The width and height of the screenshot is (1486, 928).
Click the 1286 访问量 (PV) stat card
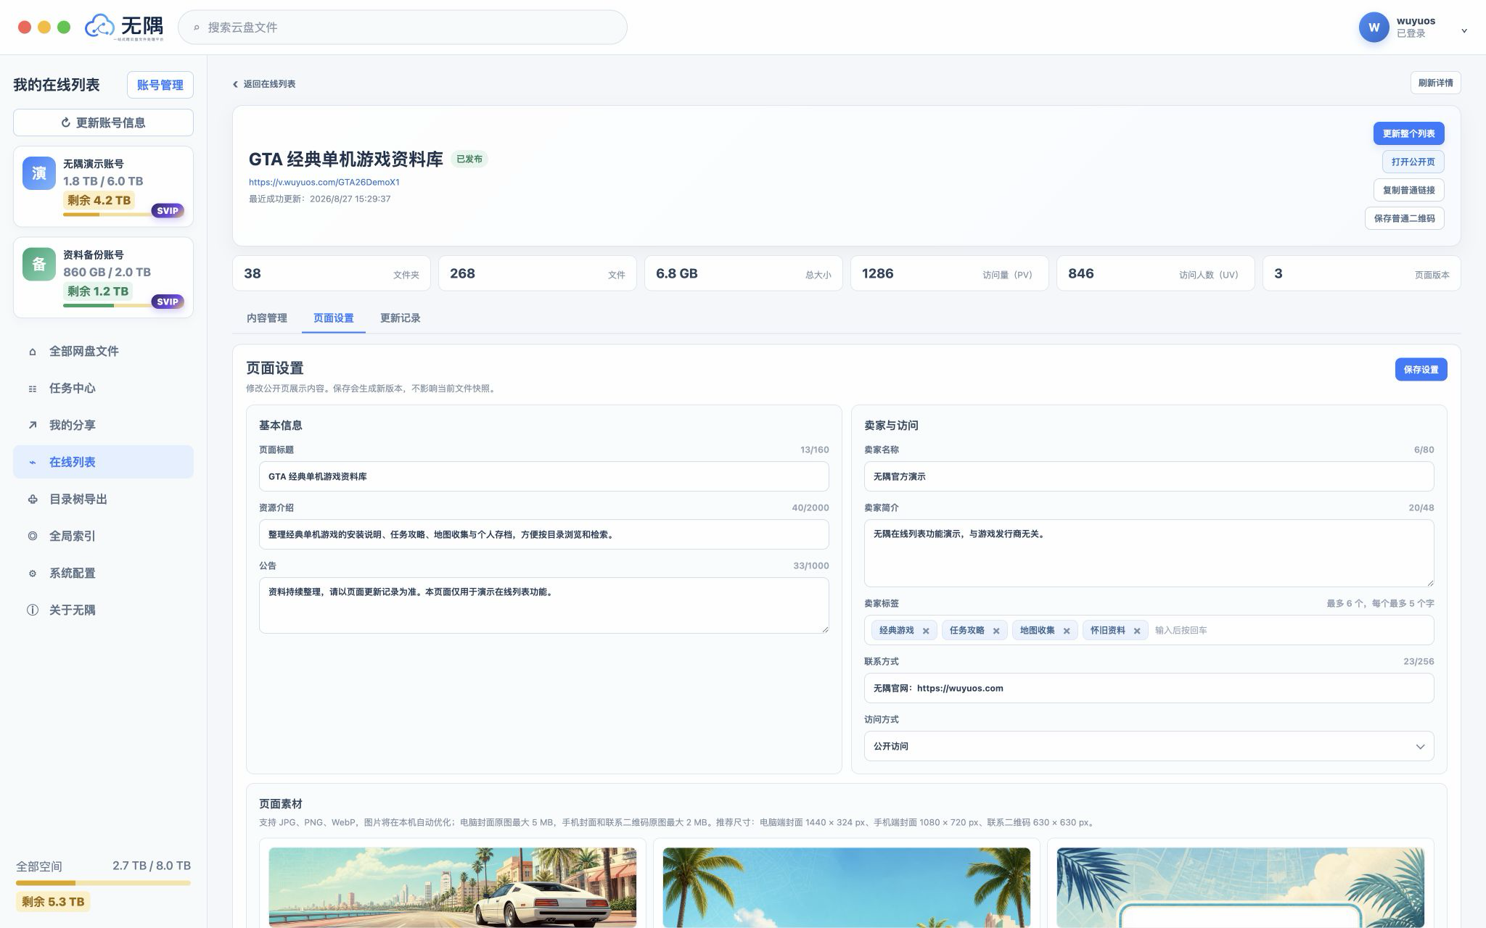click(x=949, y=273)
